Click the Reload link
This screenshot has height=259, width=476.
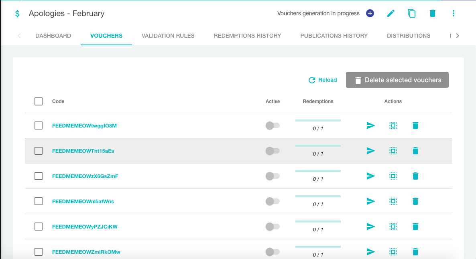(323, 80)
